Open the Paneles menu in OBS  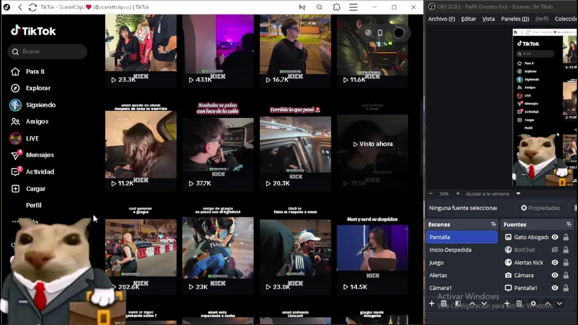(x=515, y=19)
